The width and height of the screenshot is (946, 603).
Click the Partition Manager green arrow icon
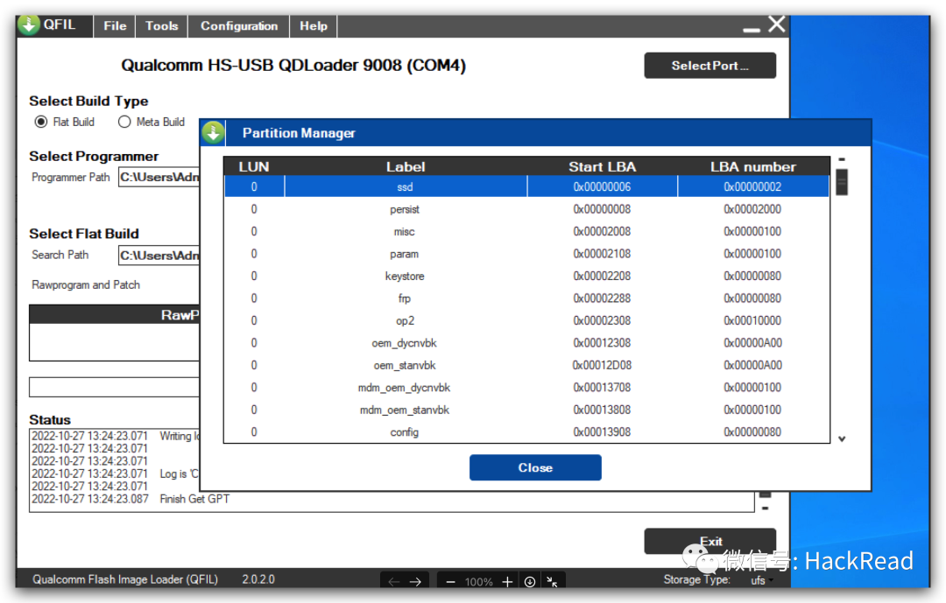213,133
